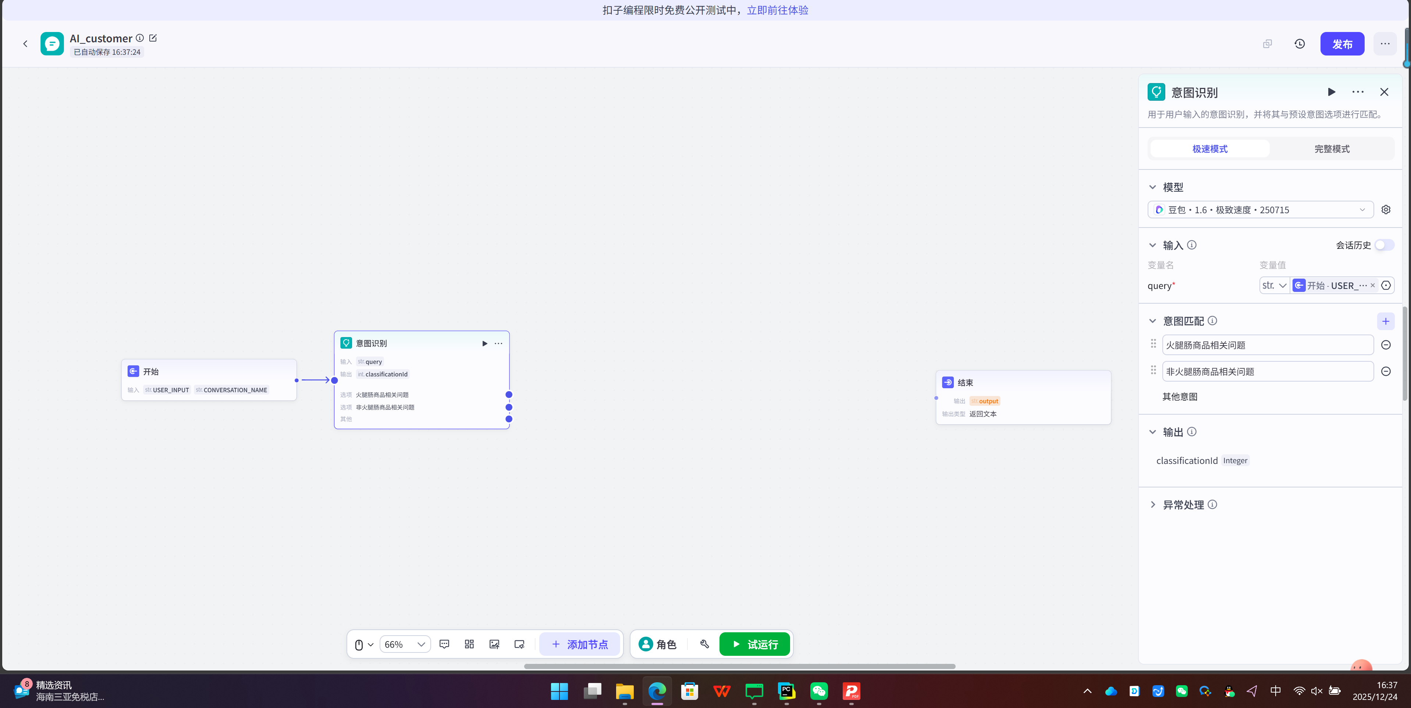Image resolution: width=1411 pixels, height=708 pixels.
Task: Open the 66% zoom level dropdown
Action: coord(405,644)
